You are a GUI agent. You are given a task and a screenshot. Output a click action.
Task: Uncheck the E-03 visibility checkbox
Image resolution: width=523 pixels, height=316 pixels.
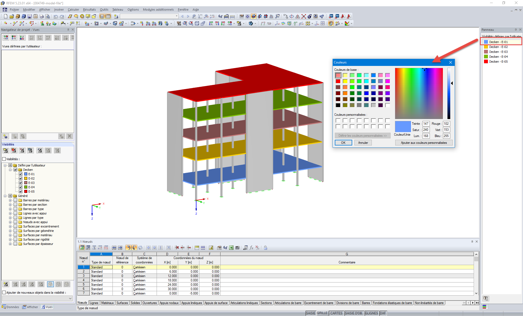click(x=21, y=183)
